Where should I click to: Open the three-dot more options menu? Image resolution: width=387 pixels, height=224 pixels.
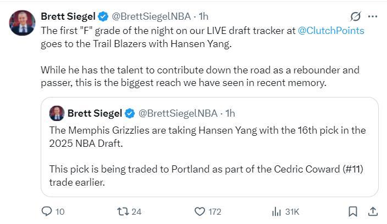coord(373,16)
